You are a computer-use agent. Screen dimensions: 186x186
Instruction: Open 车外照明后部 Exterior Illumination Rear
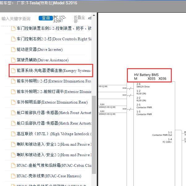pyautogui.click(x=52, y=102)
